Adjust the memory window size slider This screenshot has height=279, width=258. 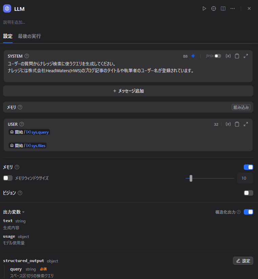tap(191, 178)
